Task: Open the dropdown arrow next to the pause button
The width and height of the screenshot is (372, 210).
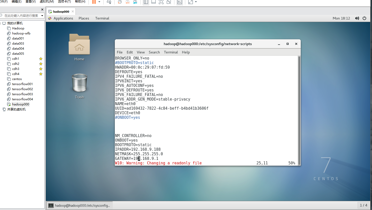Action: (x=99, y=2)
